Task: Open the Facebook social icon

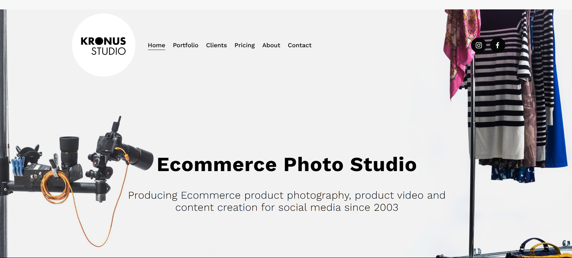Action: coord(497,45)
